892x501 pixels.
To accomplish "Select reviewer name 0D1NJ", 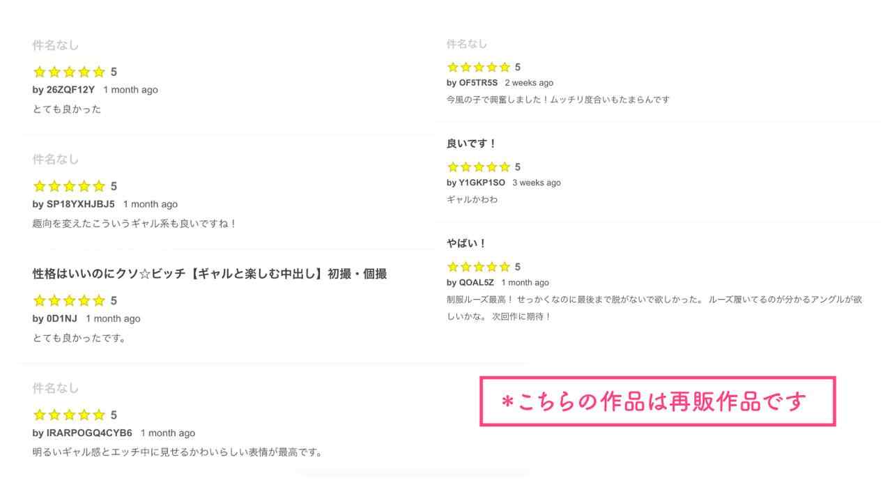I will click(x=61, y=318).
